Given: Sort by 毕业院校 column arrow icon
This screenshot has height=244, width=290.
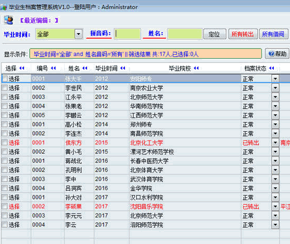Looking at the screenshot, I should coord(196,68).
